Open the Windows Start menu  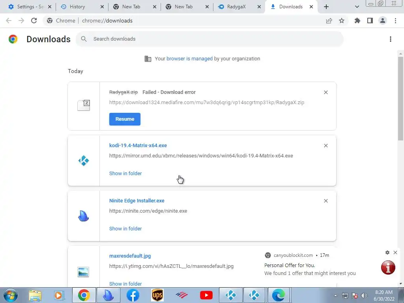11,295
